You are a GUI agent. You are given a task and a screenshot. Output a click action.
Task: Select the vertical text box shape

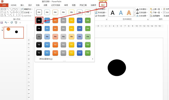pos(5,9)
